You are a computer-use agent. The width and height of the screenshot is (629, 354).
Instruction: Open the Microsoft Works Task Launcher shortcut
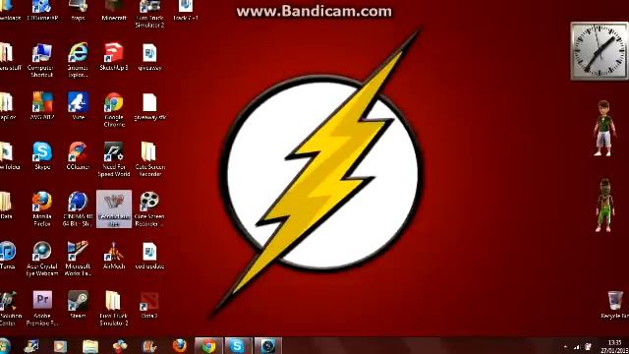click(78, 259)
